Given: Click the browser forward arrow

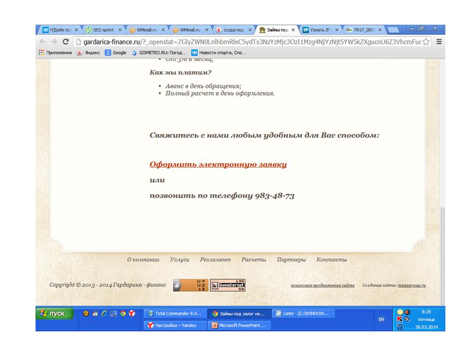Looking at the screenshot, I should pyautogui.click(x=54, y=41).
